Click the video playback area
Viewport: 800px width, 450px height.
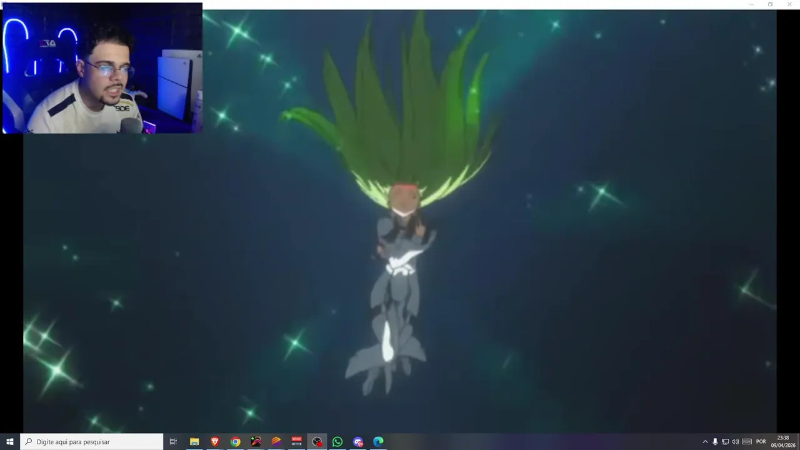[x=400, y=221]
